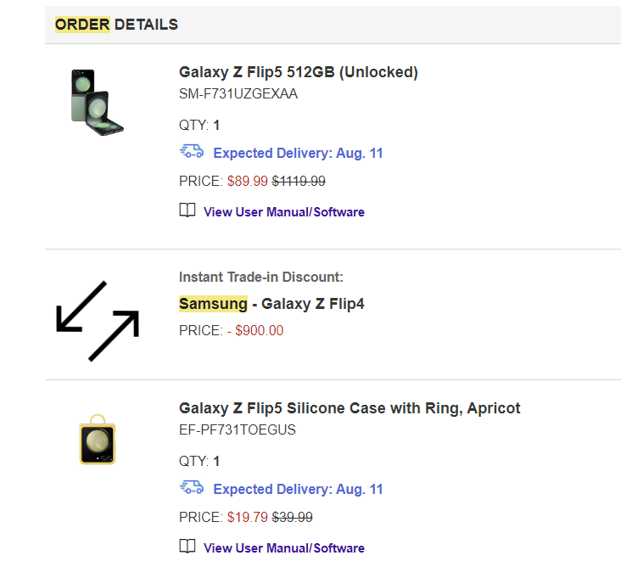Select the SM-F731UZGEXAA model number text

coord(238,94)
